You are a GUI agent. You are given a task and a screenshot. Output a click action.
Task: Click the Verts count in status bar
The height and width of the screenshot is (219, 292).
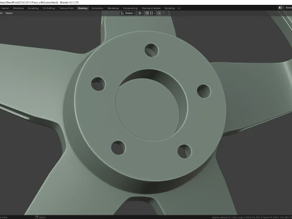point(252,217)
